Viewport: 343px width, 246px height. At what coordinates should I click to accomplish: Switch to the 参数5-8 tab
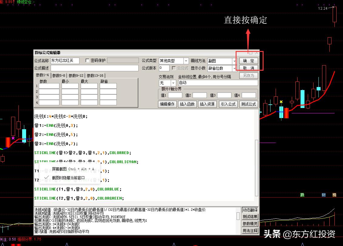[x=59, y=75]
